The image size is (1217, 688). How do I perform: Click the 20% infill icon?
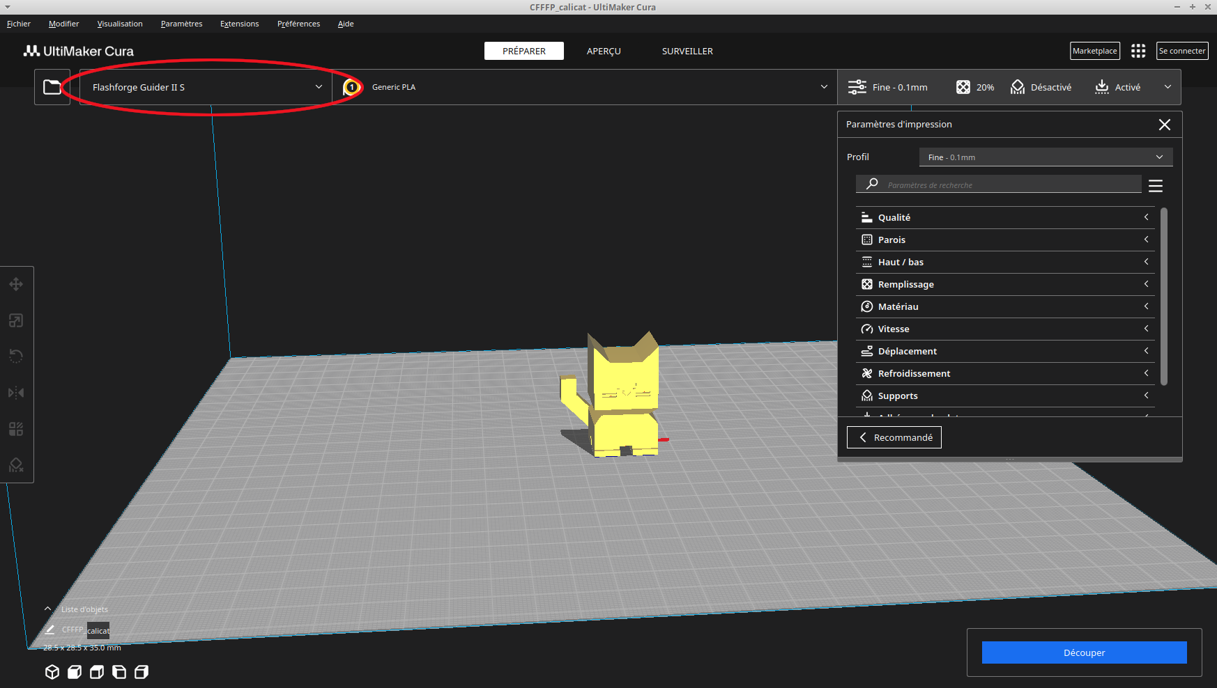click(x=963, y=87)
